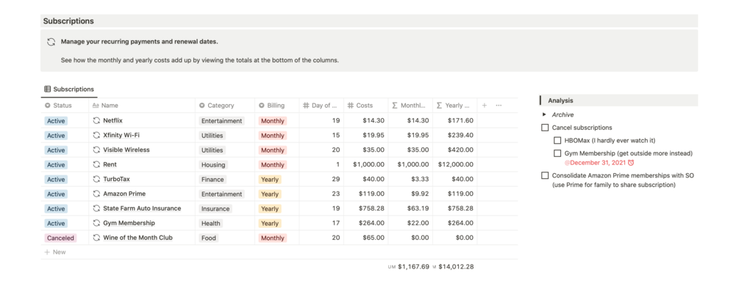The height and width of the screenshot is (289, 739).
Task: Click the Subscriptions page heading
Action: (x=68, y=21)
